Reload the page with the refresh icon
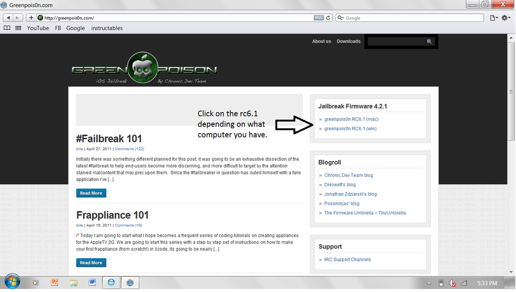This screenshot has width=516, height=292. 327,17
